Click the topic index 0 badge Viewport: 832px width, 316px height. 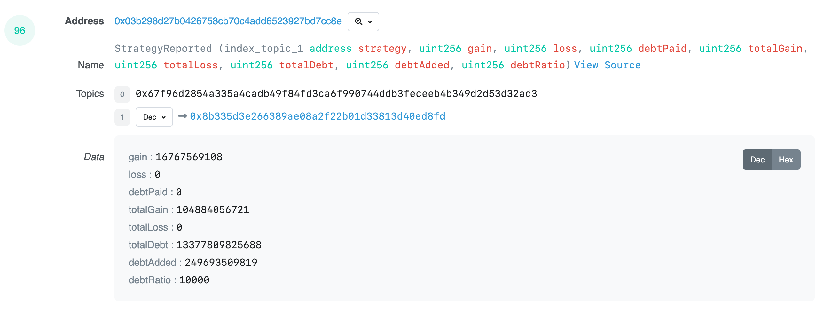(x=122, y=94)
